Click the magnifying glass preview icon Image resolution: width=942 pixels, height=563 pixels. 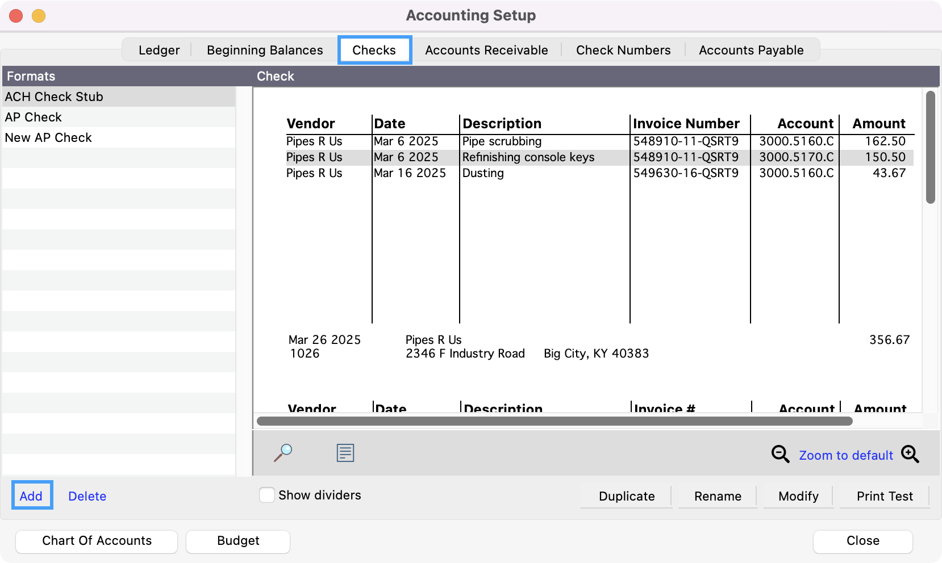point(283,453)
